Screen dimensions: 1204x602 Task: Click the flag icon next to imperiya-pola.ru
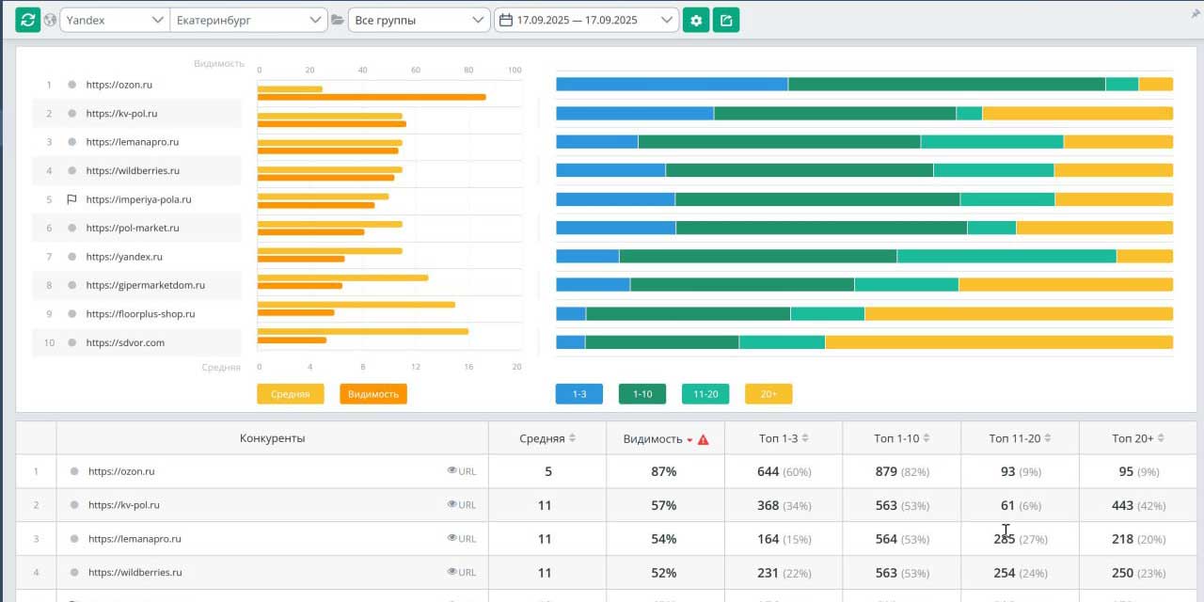coord(71,199)
